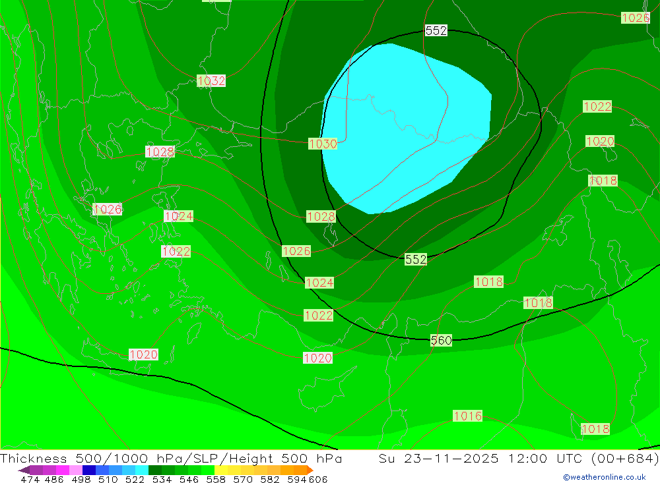
Task: Click the 1028 label near the Balkan coast
Action: [x=160, y=152]
